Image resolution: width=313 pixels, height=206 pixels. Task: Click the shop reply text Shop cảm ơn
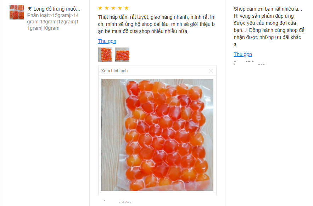pyautogui.click(x=268, y=27)
